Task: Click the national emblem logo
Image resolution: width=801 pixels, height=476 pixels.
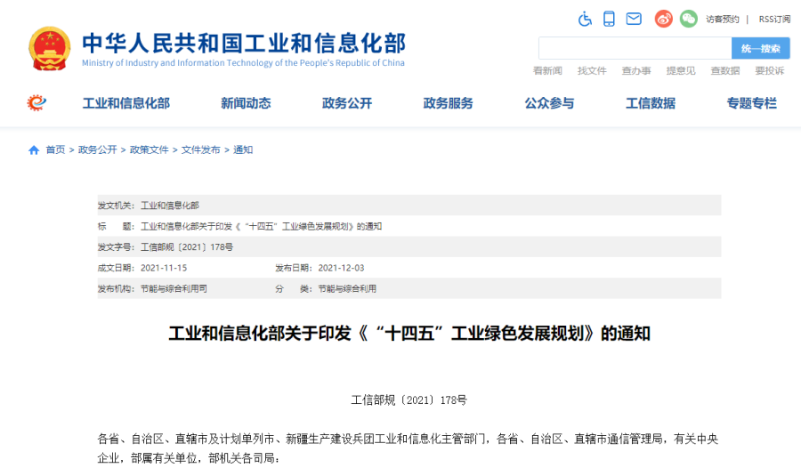Action: coord(50,48)
